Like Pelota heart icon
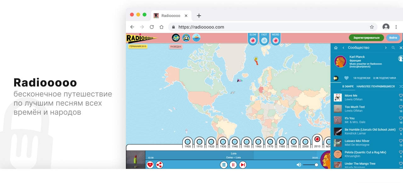Viewport: 403px width, 183px height. tap(401, 152)
